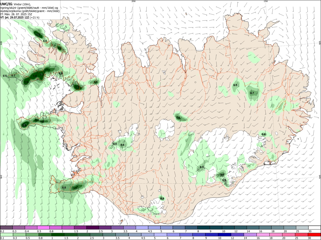Click the 0.7 rainfall value in east Iceland
This screenshot has height=240, width=321.
coord(252,93)
